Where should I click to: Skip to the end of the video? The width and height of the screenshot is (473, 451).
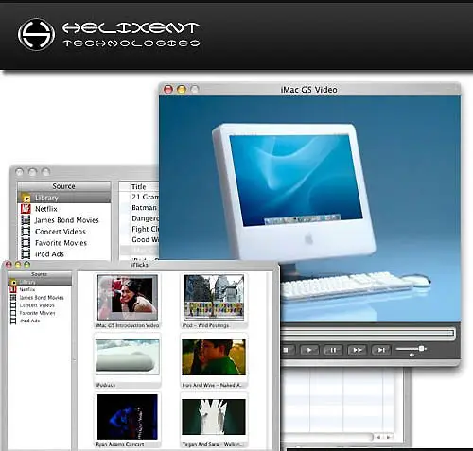point(381,350)
